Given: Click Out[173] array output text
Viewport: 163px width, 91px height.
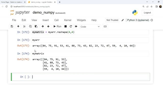Looking at the screenshot, I should [x=84, y=46].
